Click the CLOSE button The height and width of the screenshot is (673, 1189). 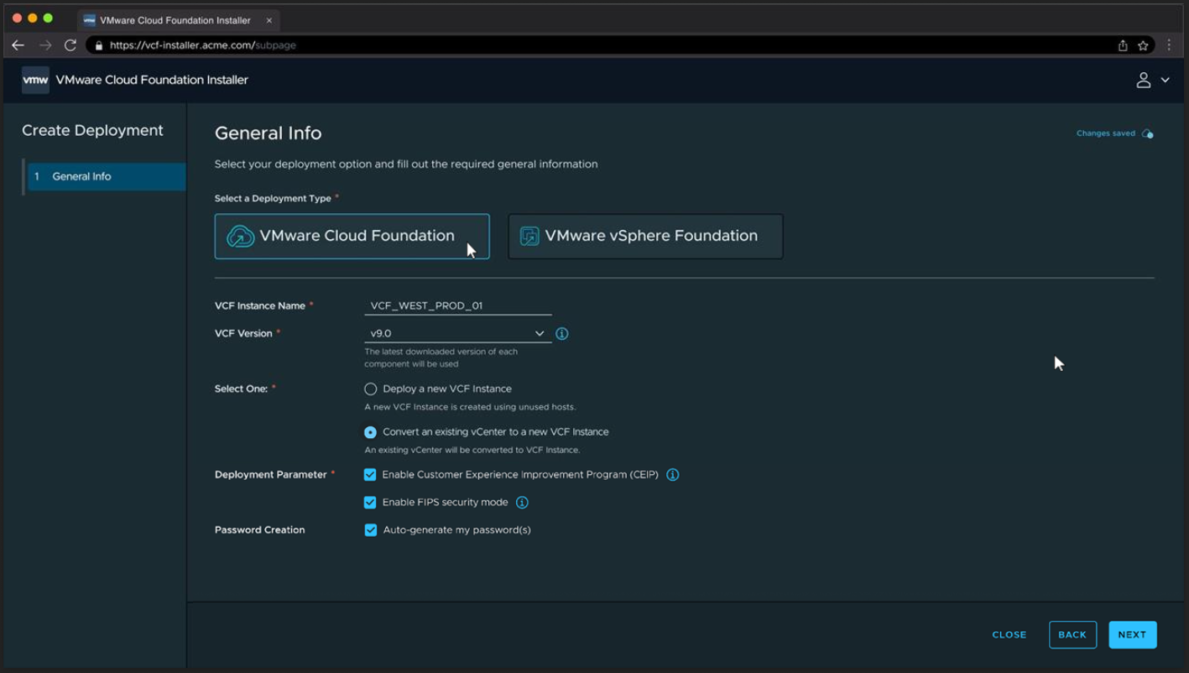[1009, 635]
